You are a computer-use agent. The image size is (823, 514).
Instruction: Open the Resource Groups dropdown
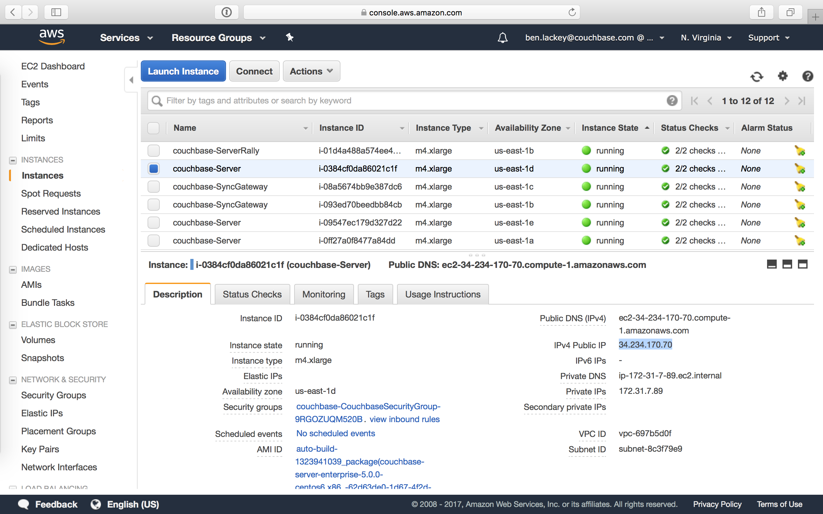pos(218,38)
